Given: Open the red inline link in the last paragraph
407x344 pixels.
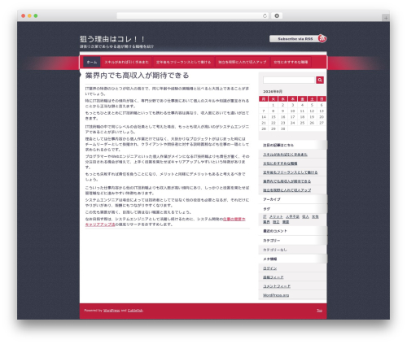Looking at the screenshot, I should 234,219.
